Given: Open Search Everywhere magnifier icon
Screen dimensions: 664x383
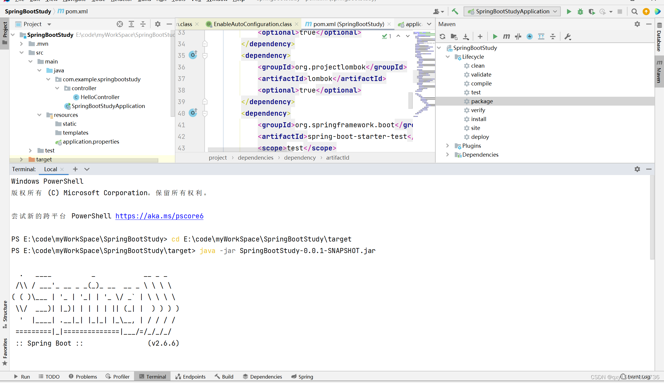Looking at the screenshot, I should click(634, 12).
